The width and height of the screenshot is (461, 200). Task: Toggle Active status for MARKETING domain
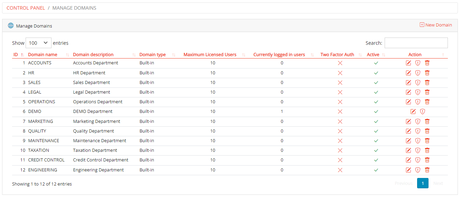click(x=376, y=121)
